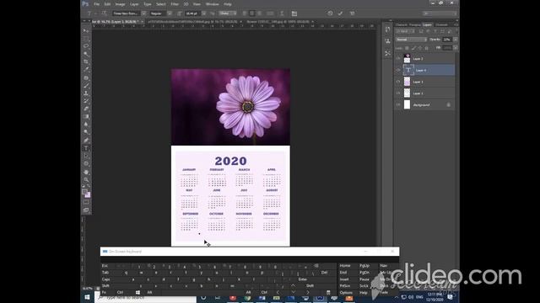Viewport: 540px width, 303px height.
Task: Toggle the Character and Paragraph panels icon
Action: coord(294,13)
